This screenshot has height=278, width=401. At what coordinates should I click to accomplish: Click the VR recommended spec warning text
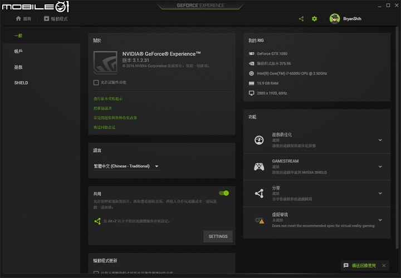point(323,226)
